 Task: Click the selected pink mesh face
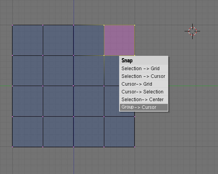coord(119,40)
